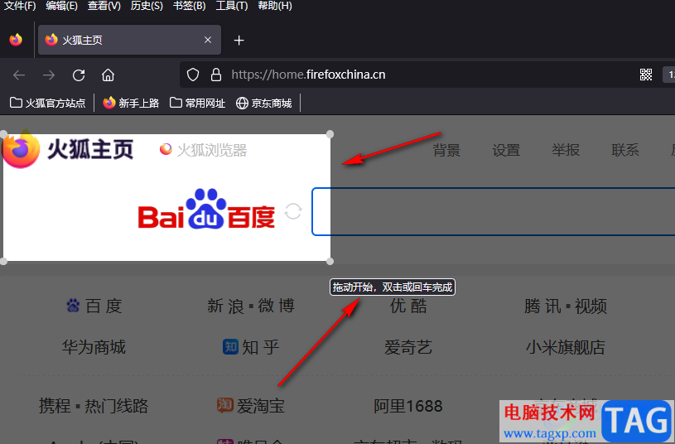Viewport: 675px width, 444px height.
Task: Open the 查看(V) menu
Action: coord(104,6)
